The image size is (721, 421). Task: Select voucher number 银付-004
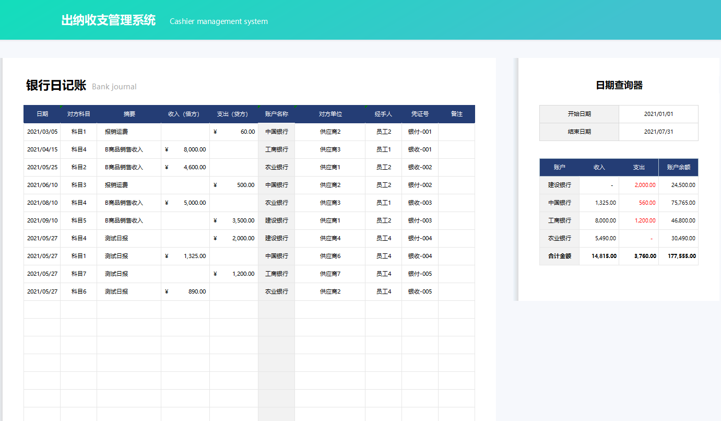420,238
